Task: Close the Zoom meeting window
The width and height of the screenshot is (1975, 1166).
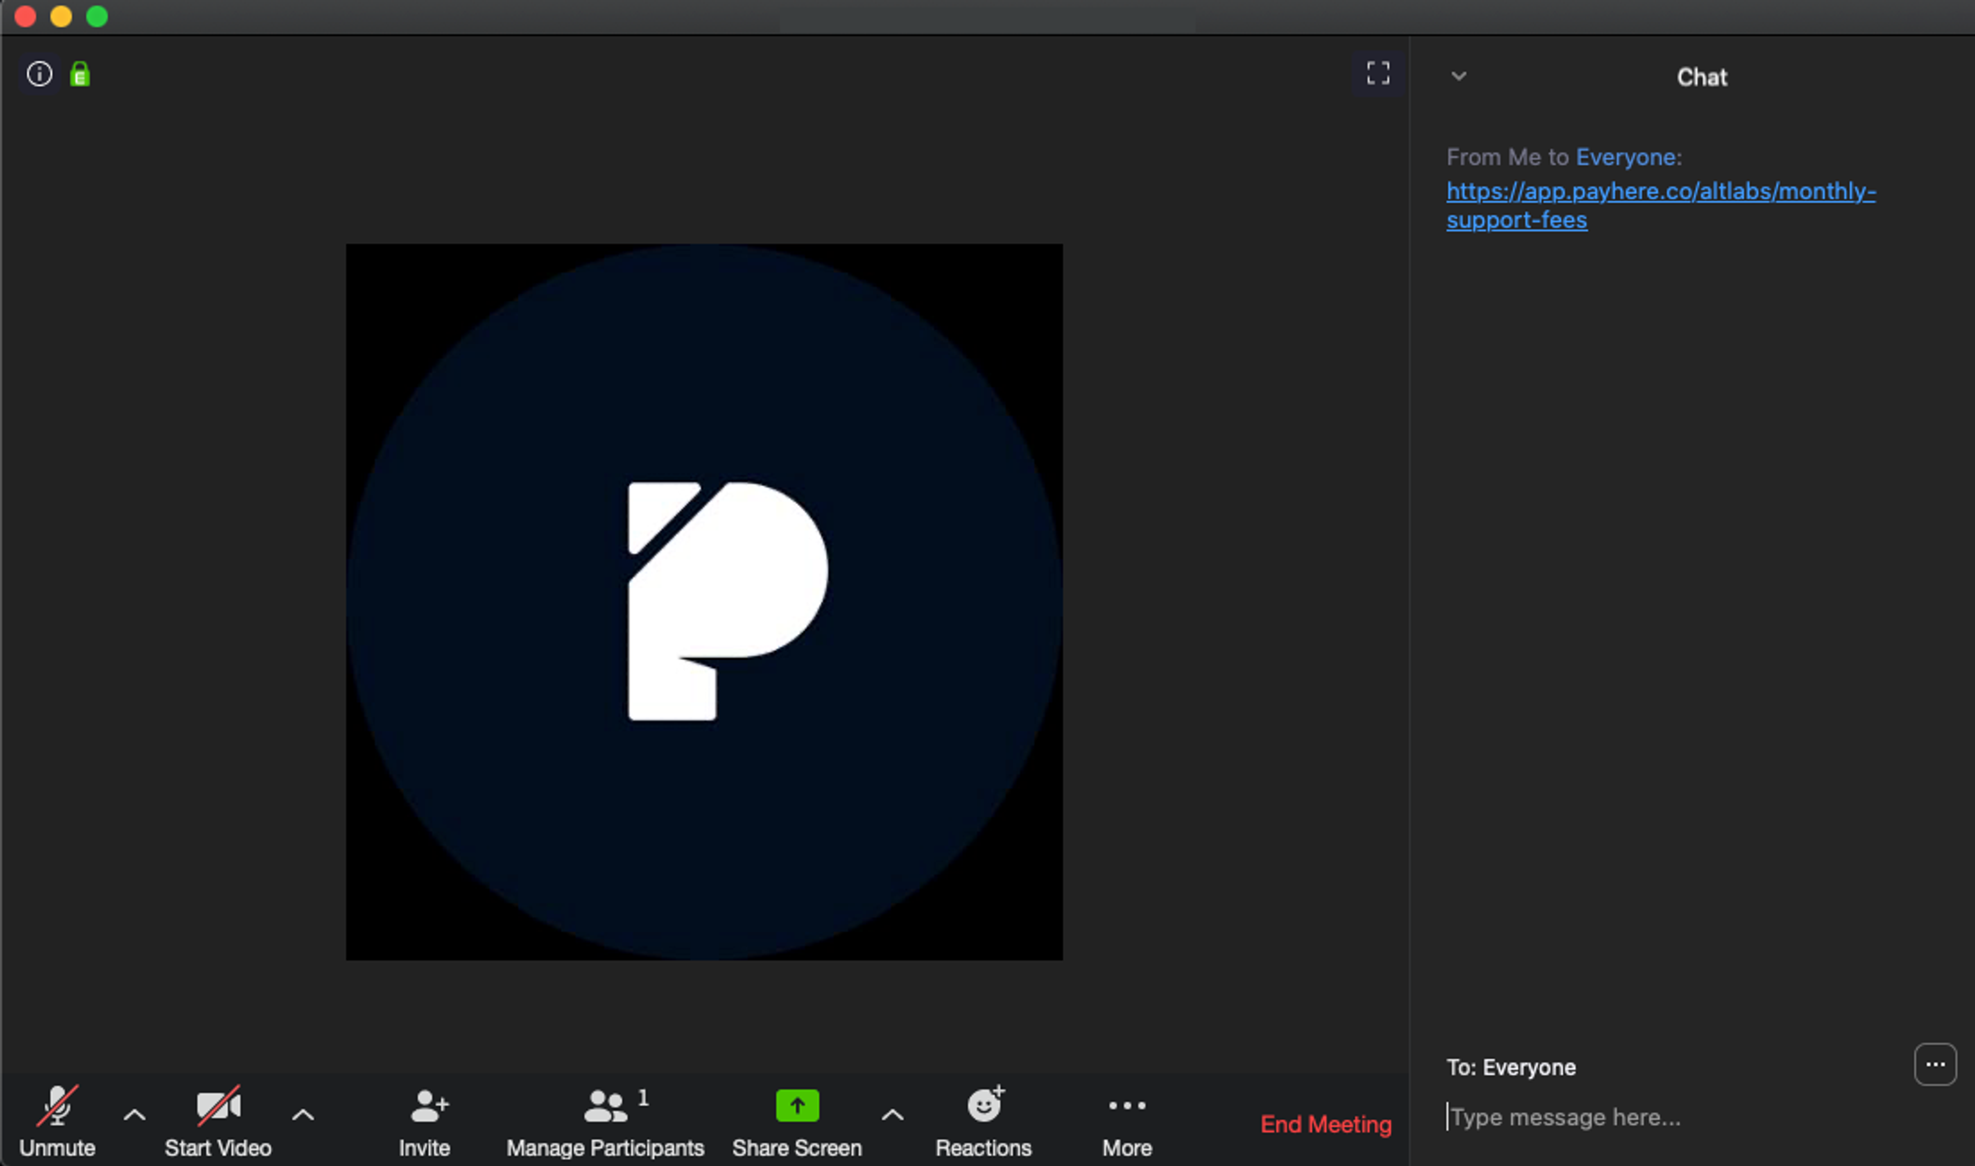Action: tap(25, 16)
